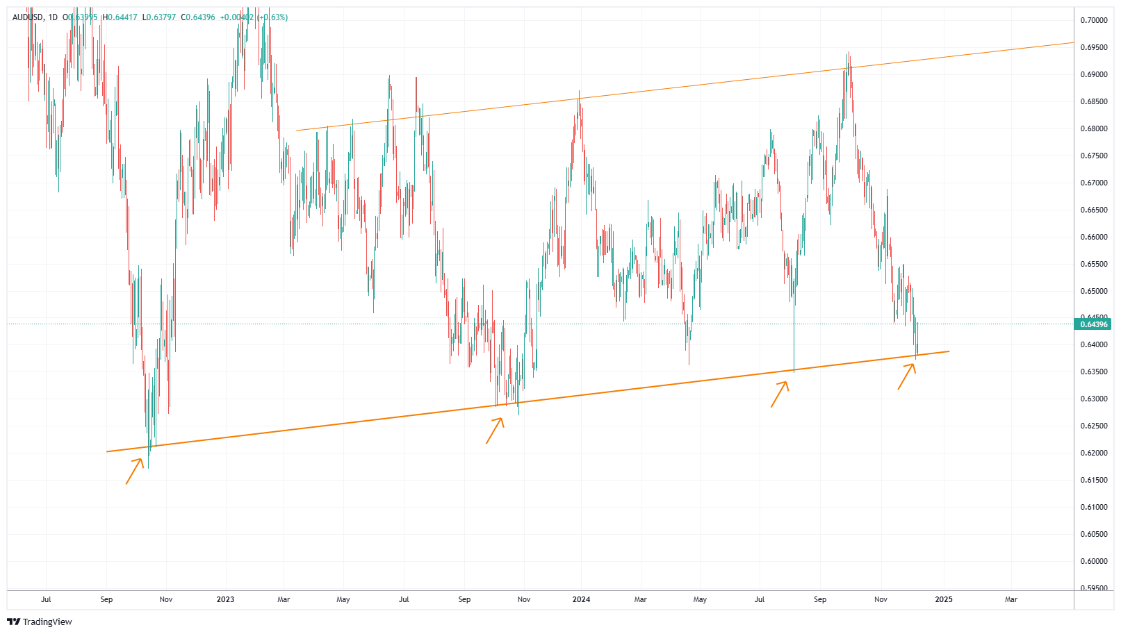Click the 0.67500 price axis label
The height and width of the screenshot is (634, 1121).
(x=1094, y=156)
